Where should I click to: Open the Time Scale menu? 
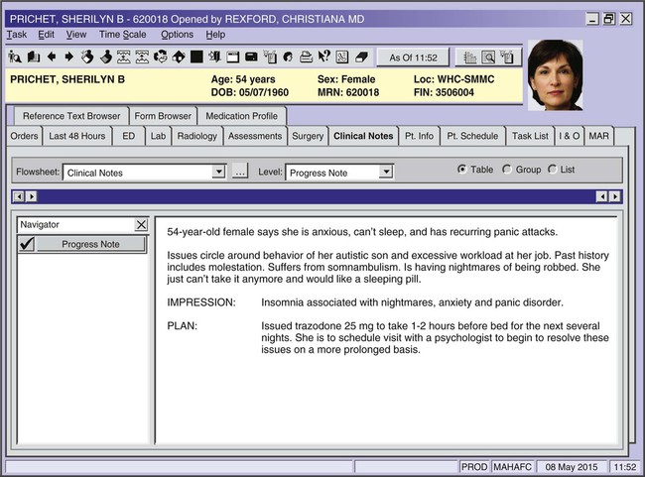coord(122,35)
